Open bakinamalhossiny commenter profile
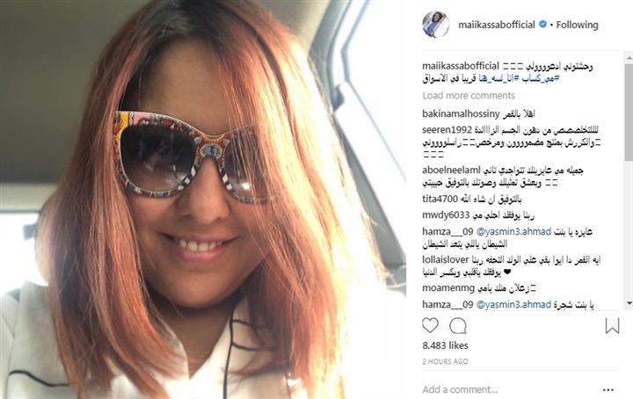This screenshot has width=633, height=399. click(455, 113)
